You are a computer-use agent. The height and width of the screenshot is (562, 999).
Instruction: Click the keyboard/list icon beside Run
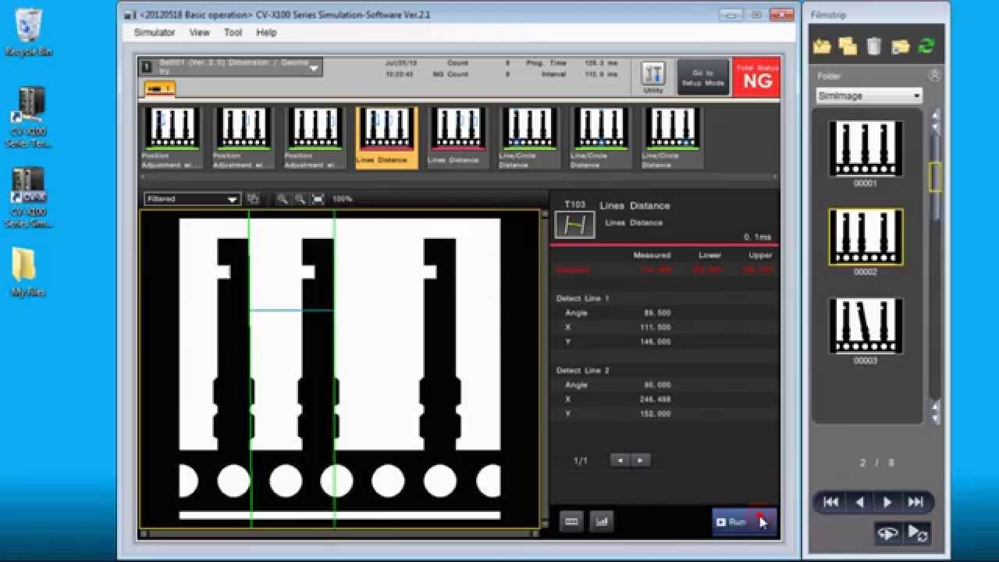571,521
